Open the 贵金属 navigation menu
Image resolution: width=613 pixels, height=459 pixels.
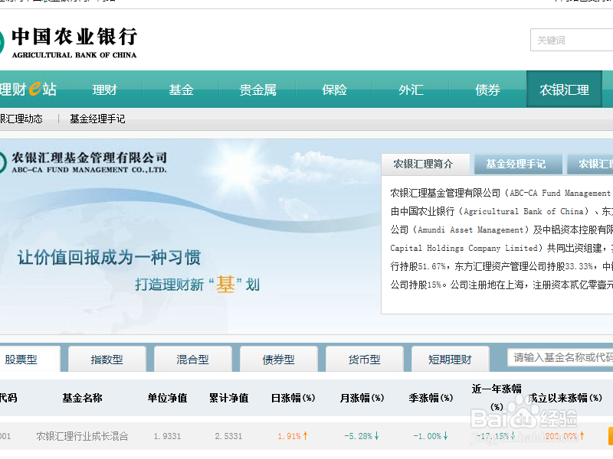point(257,90)
